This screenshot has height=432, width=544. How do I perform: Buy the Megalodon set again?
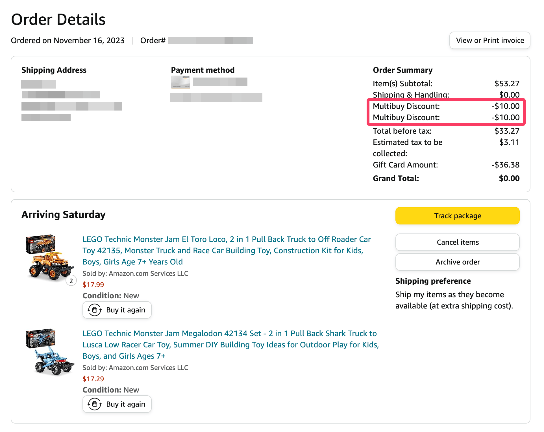point(117,404)
